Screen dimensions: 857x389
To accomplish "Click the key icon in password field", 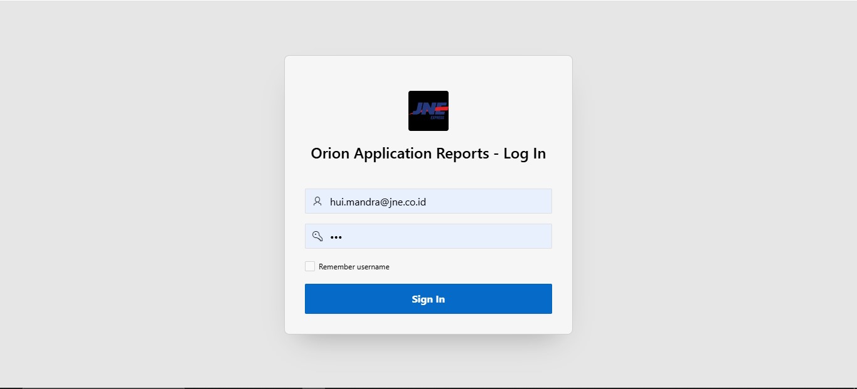I will coord(317,236).
